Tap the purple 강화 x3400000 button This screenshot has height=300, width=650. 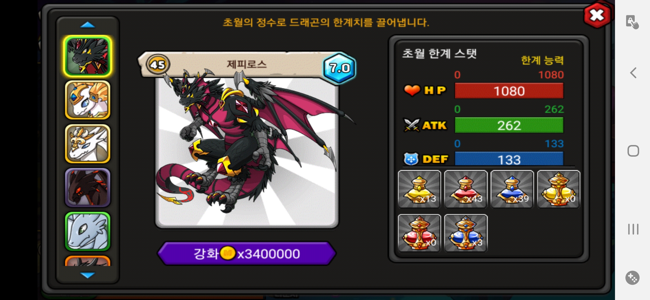point(247,253)
